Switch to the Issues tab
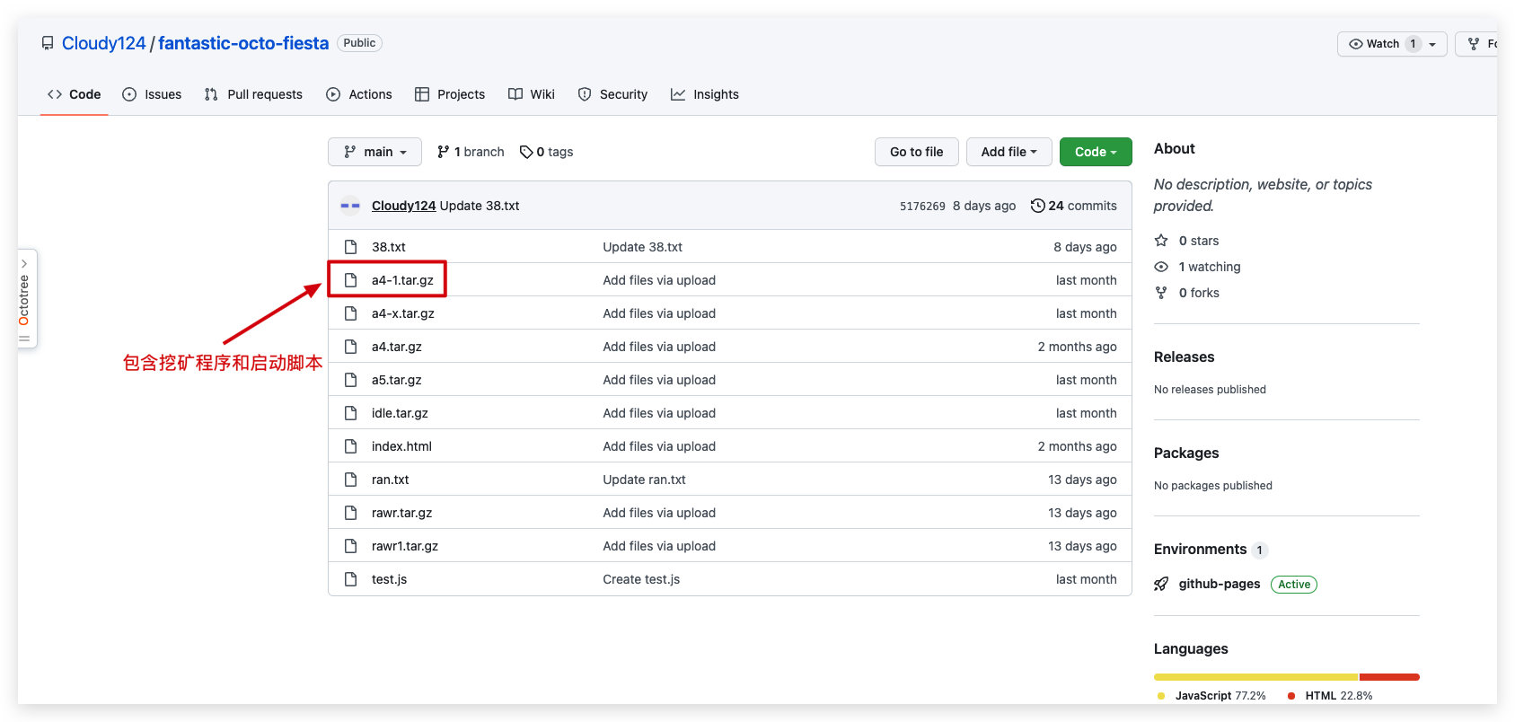The image size is (1515, 722). click(x=152, y=94)
